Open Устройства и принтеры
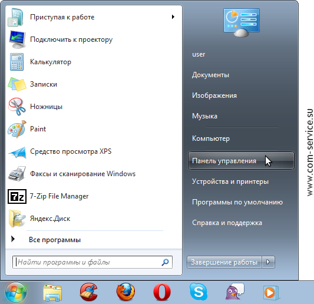This screenshot has height=304, width=314. pyautogui.click(x=230, y=181)
